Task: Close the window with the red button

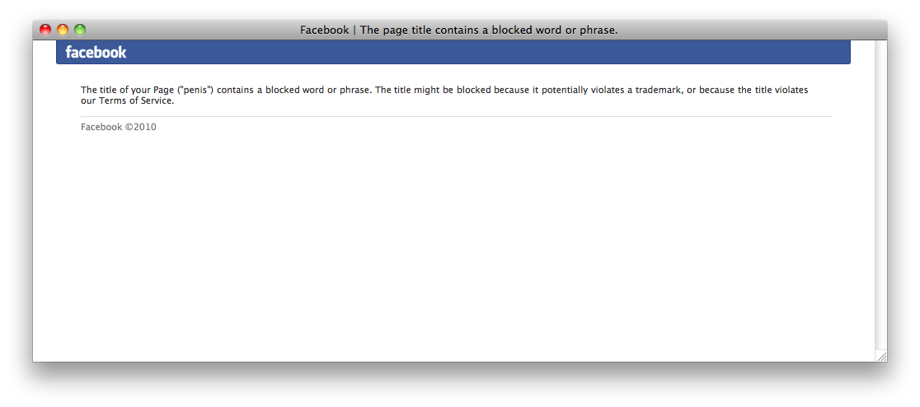Action: 45,30
